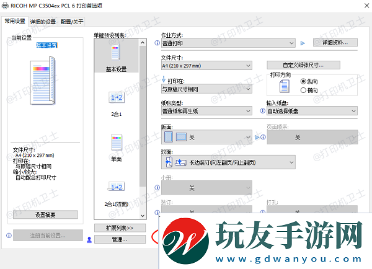The image size is (372, 269).
Task: Open 作业方式 dropdown showing 普通打印
Action: 228,43
